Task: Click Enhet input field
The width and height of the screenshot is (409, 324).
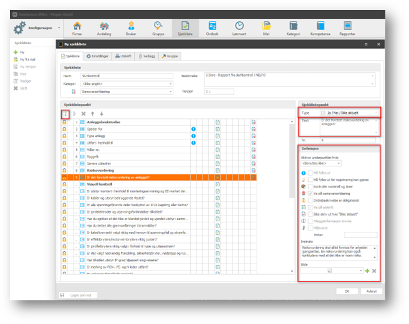Action: pos(361,235)
